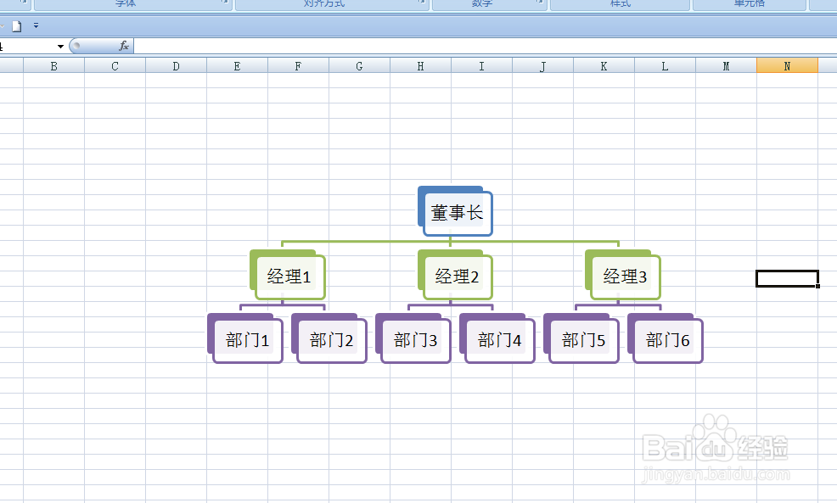Click into the formula bar input

[x=485, y=47]
